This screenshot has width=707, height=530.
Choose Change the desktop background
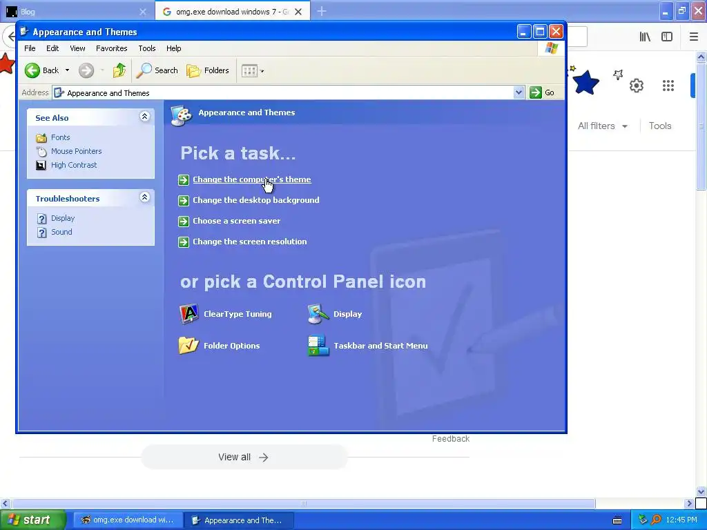click(255, 200)
